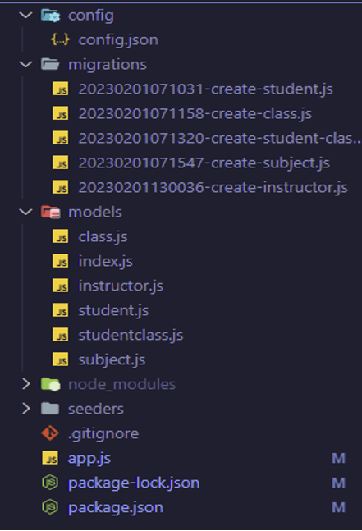Image resolution: width=362 pixels, height=531 pixels.
Task: Open 20230201071547-create-subject.js
Action: pyautogui.click(x=204, y=163)
